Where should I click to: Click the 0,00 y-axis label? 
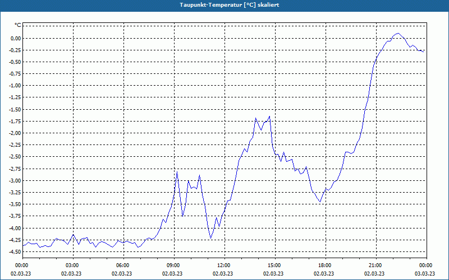16,38
